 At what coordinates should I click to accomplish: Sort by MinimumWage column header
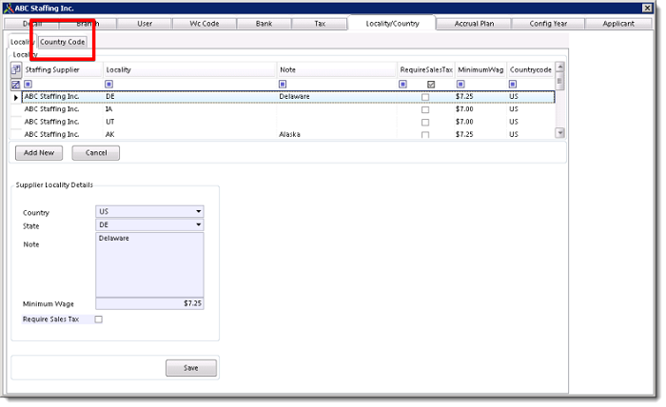[x=480, y=69]
